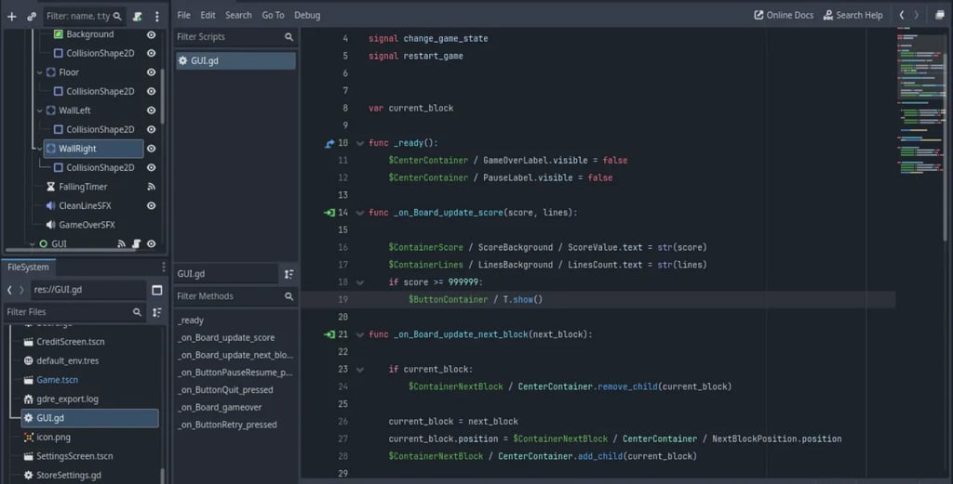
Task: Click the Attach Script icon above the scene tree
Action: (138, 17)
